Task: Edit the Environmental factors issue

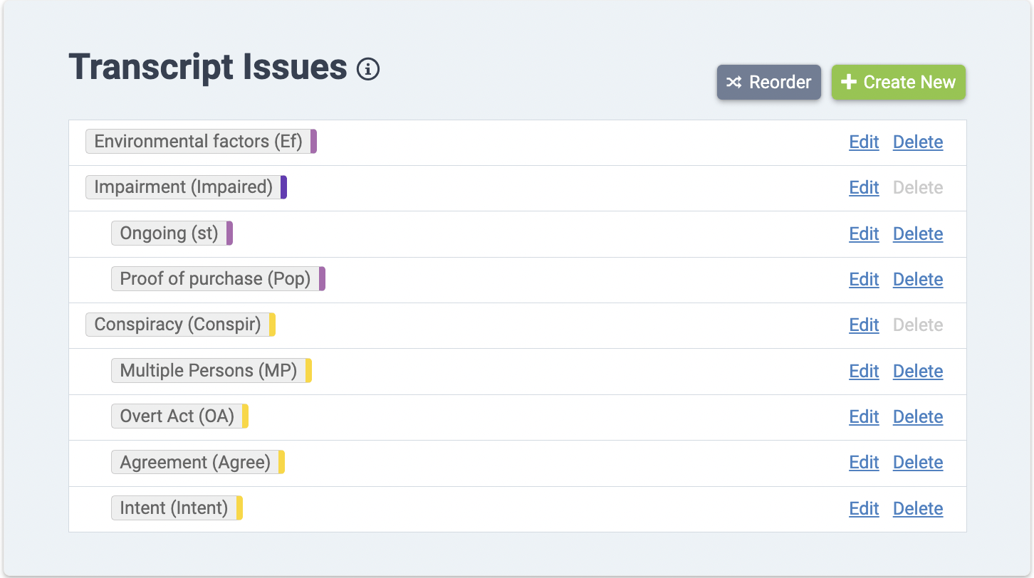Action: point(864,142)
